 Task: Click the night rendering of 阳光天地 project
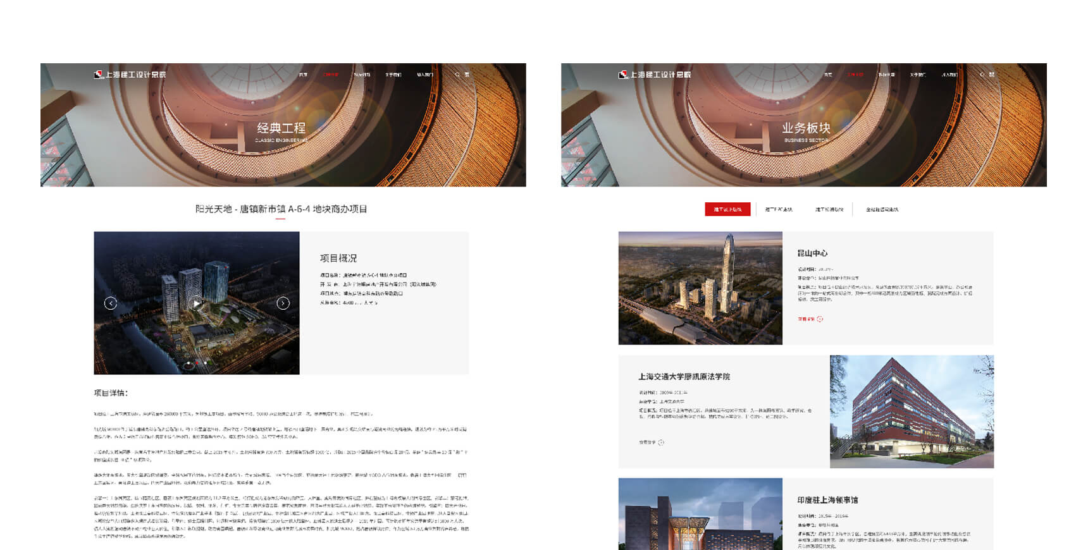click(197, 303)
